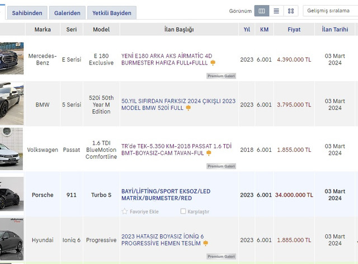Switch to the Galeriden tab
The width and height of the screenshot is (358, 264).
coord(67,13)
